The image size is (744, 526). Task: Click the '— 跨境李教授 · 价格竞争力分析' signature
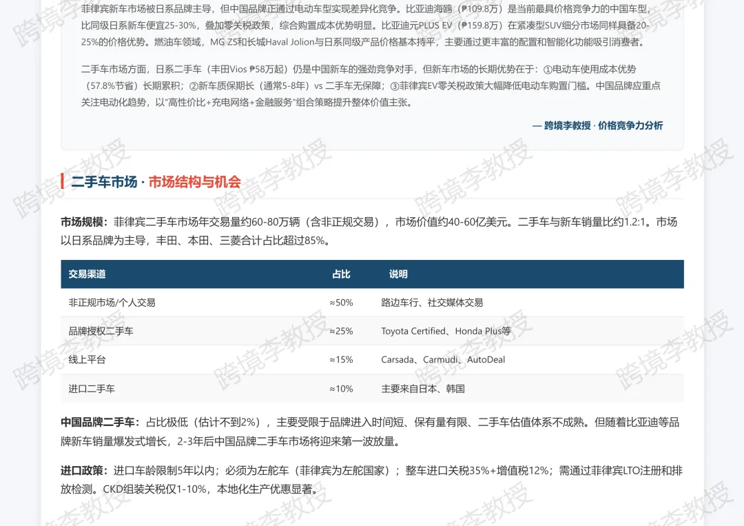(x=597, y=125)
